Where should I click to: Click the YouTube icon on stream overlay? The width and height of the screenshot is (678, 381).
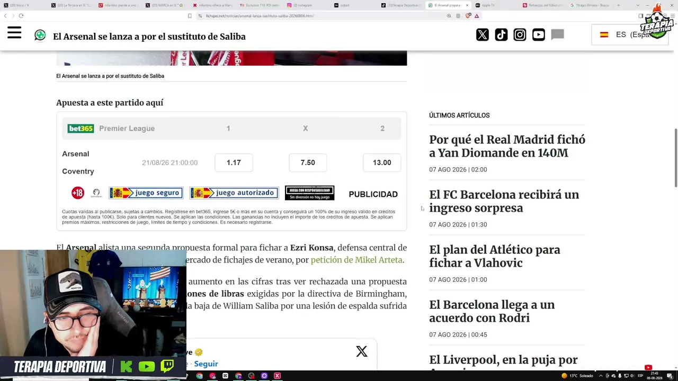coord(147,366)
